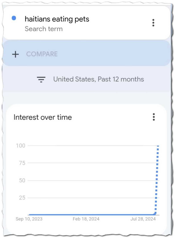
Task: Open Interest over time three-dot menu
Action: click(154, 117)
